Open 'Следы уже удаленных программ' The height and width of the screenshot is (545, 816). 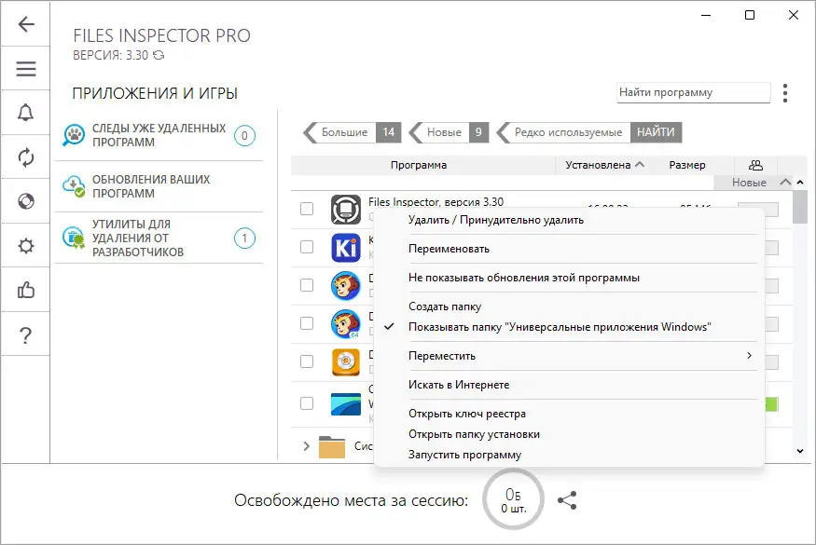pos(159,135)
